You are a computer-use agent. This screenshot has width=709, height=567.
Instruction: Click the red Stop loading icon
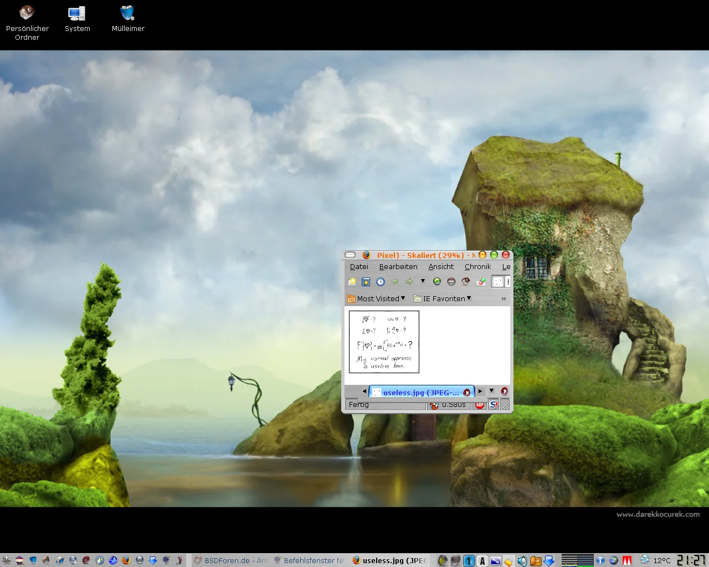tap(451, 282)
